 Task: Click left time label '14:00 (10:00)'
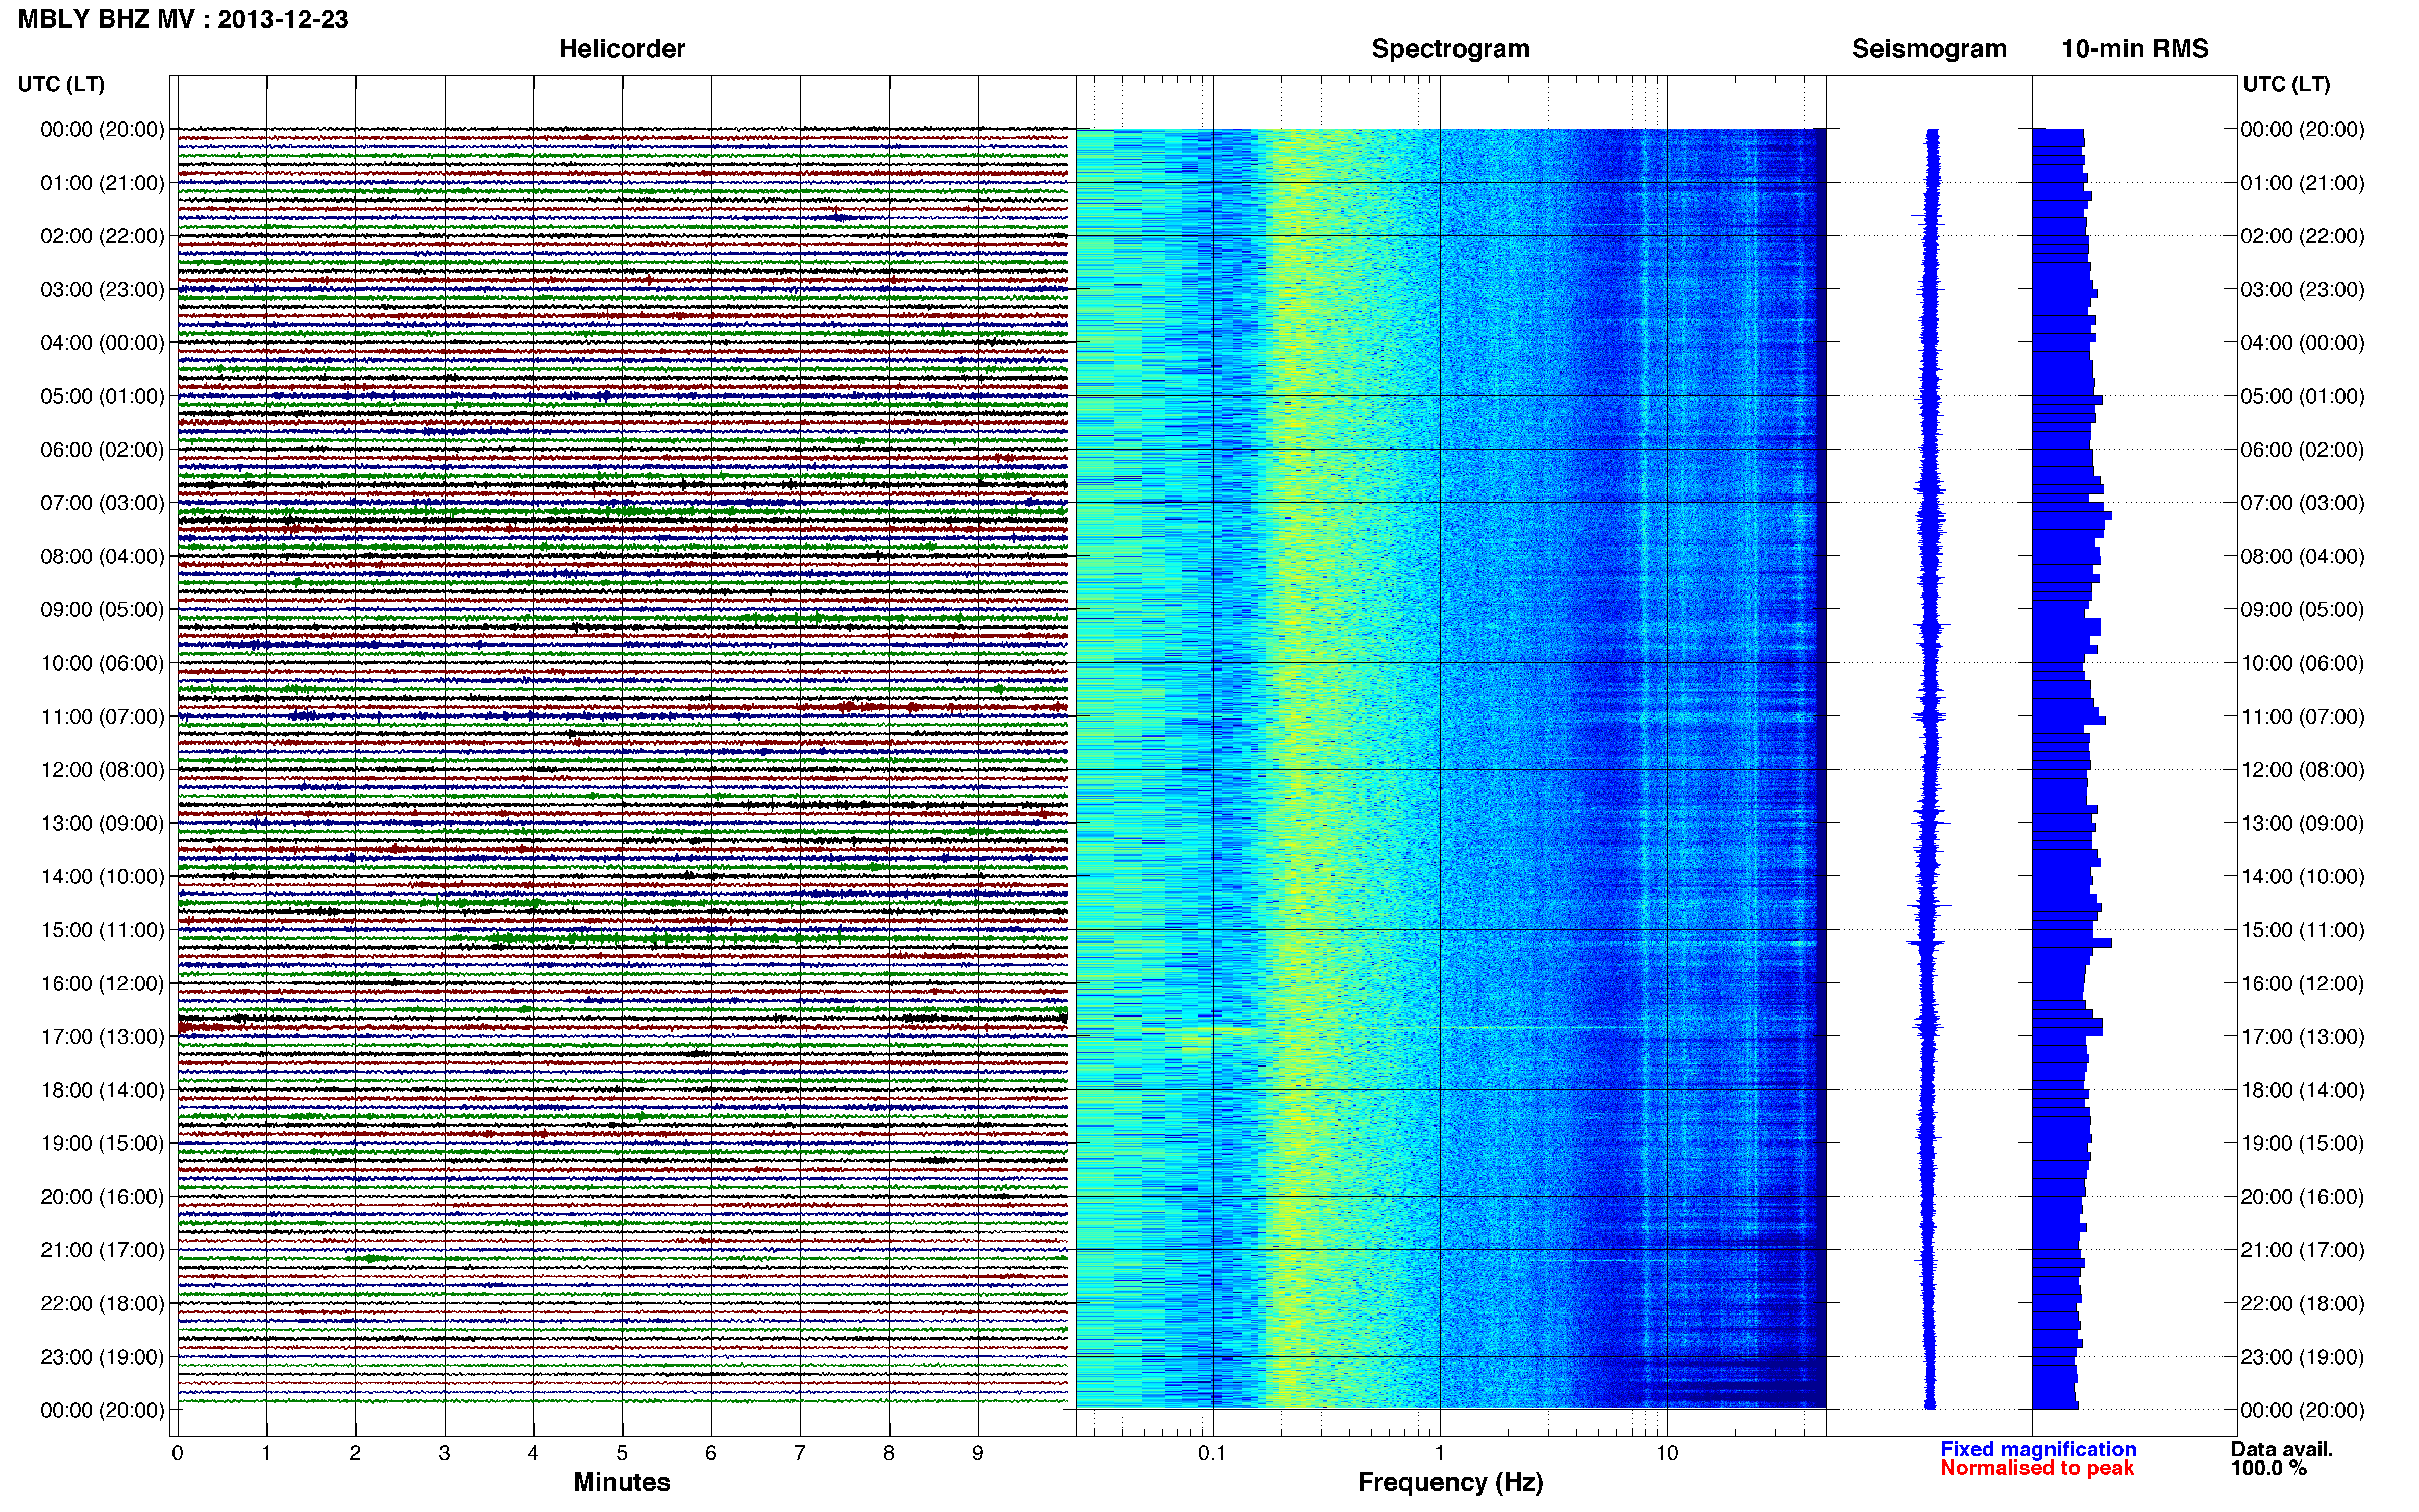coord(102,877)
